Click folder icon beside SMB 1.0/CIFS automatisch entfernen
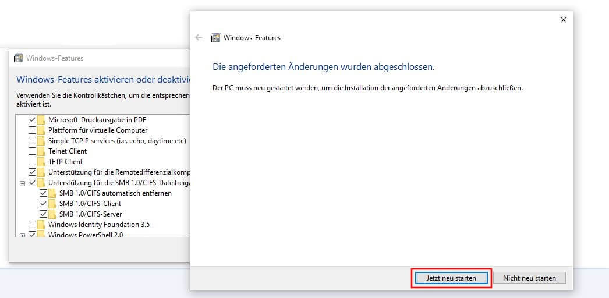Viewport: 609px width, 298px height. tap(52, 193)
